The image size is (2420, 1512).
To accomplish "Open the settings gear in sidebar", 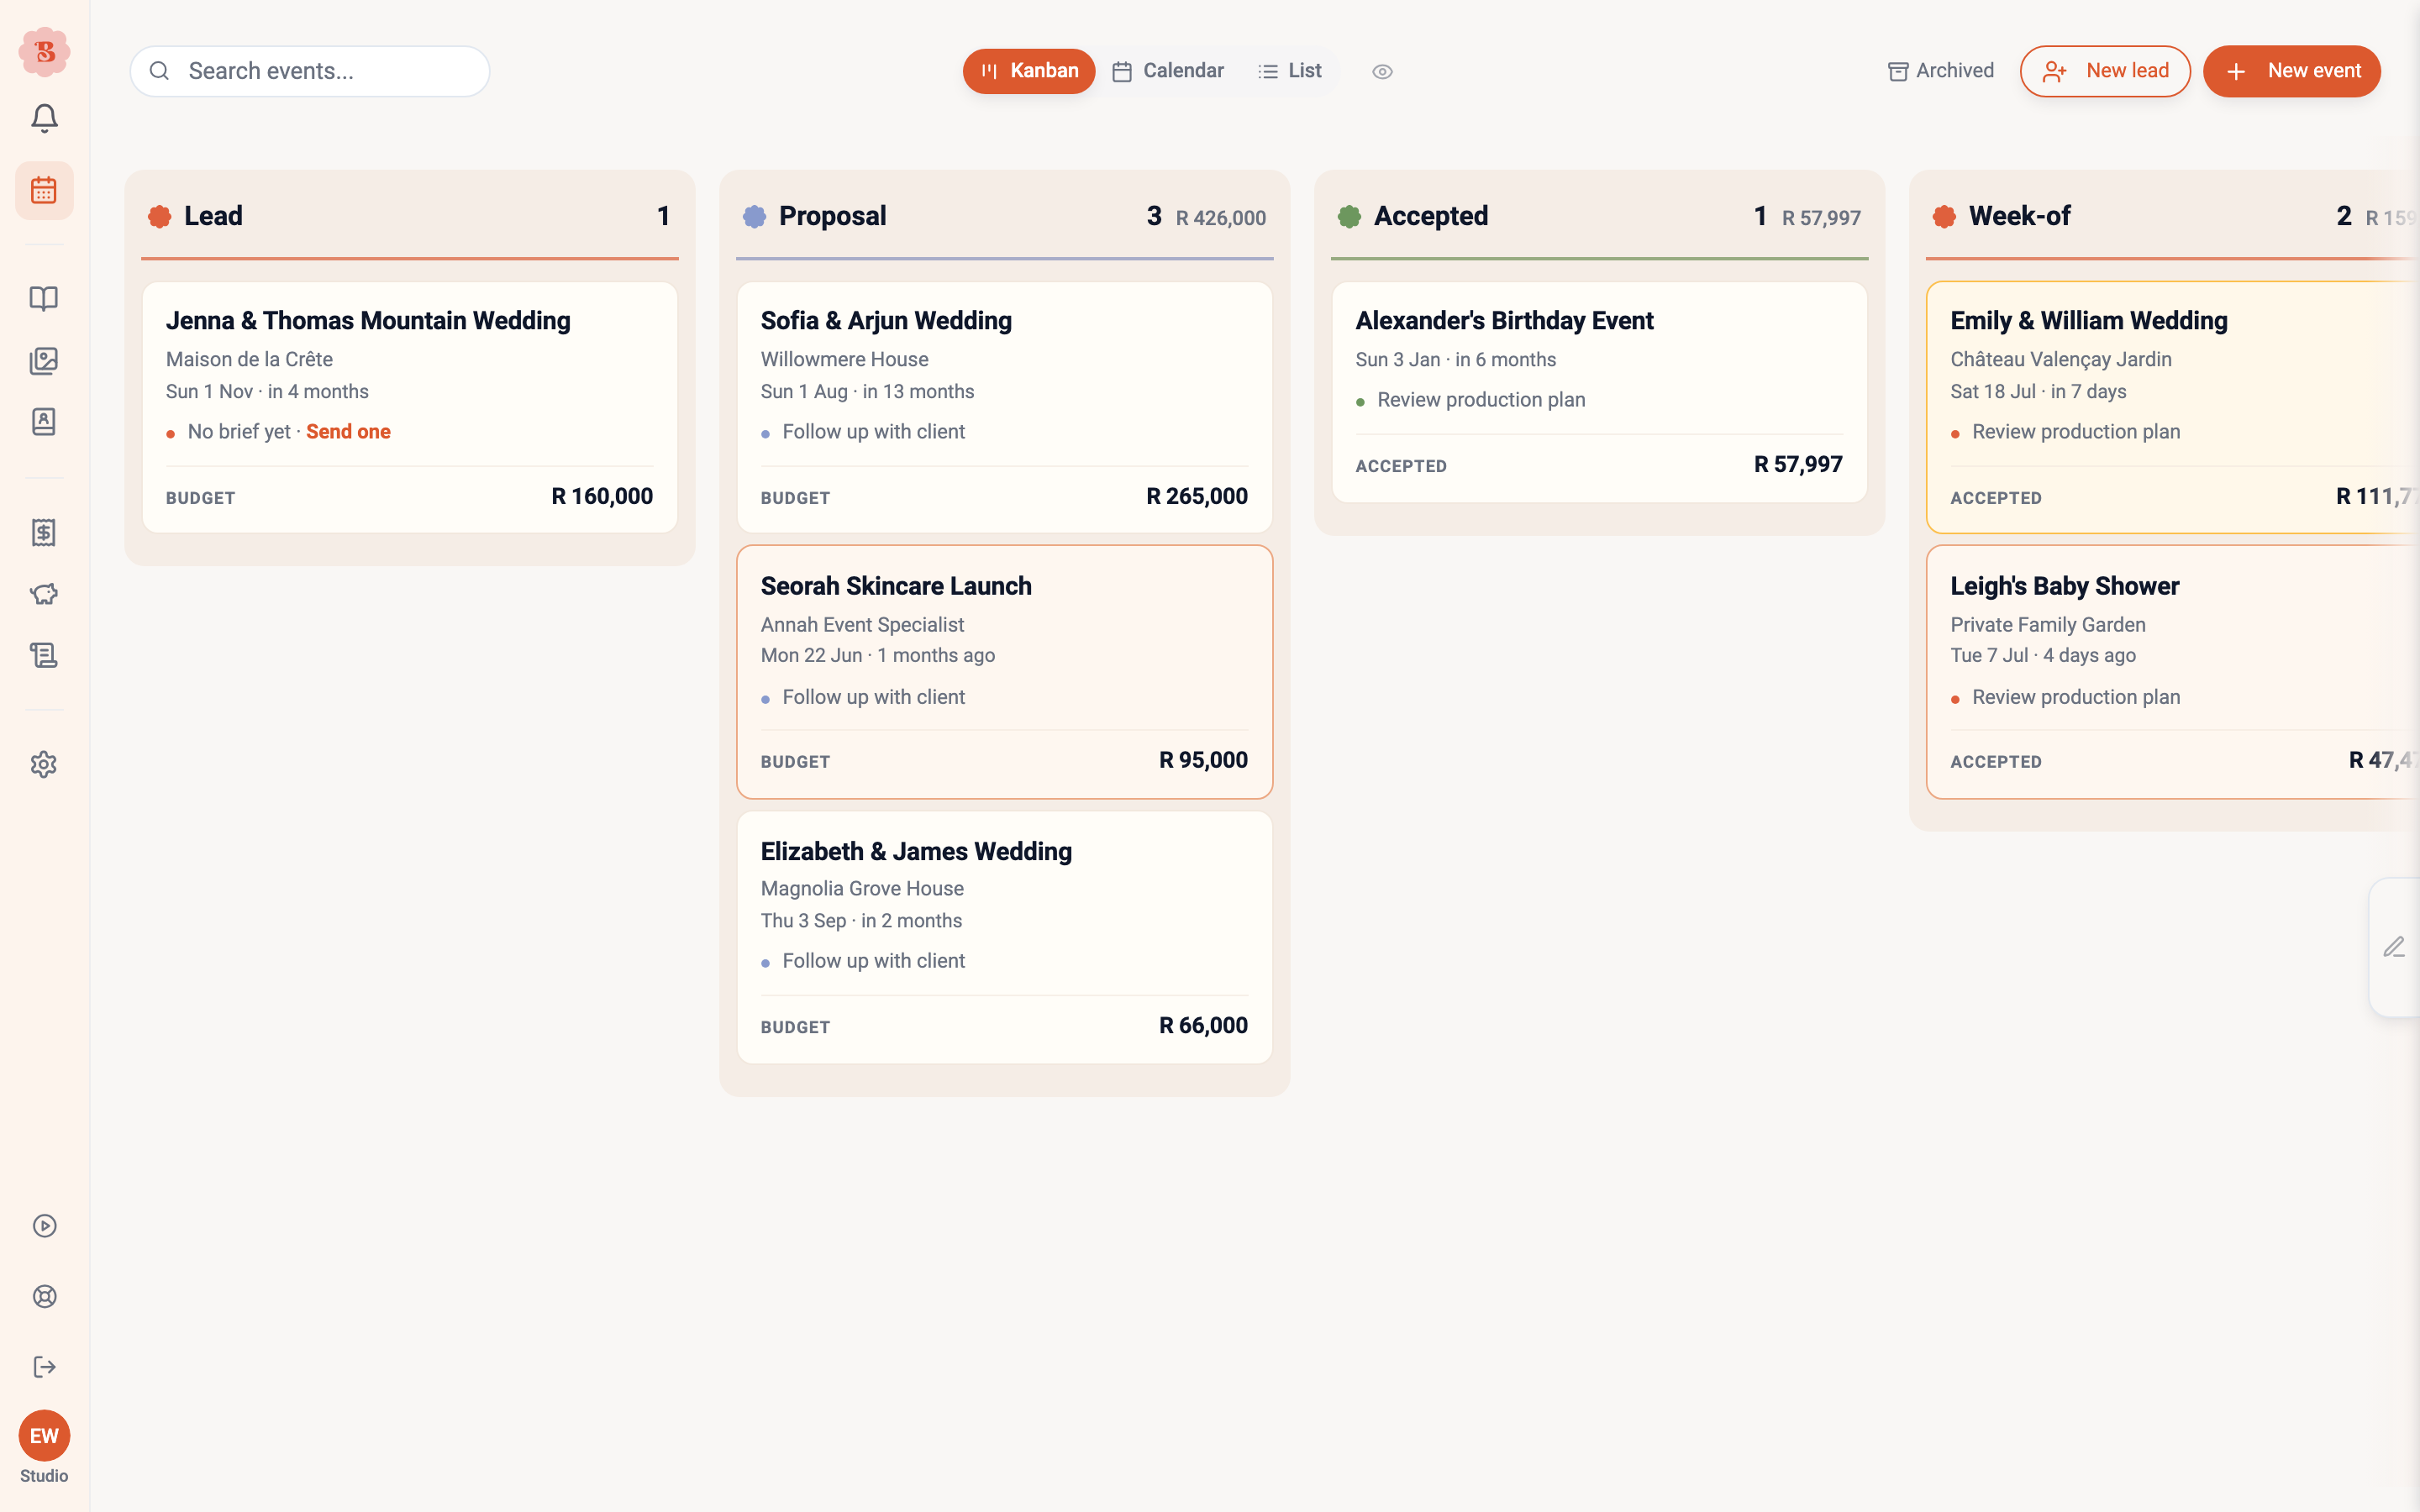I will coord(44,764).
